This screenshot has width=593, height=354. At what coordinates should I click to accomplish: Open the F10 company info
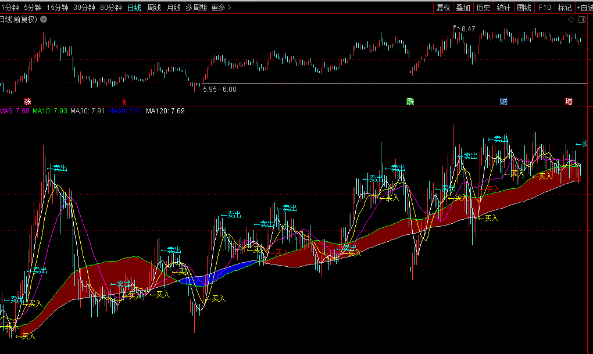[x=545, y=8]
